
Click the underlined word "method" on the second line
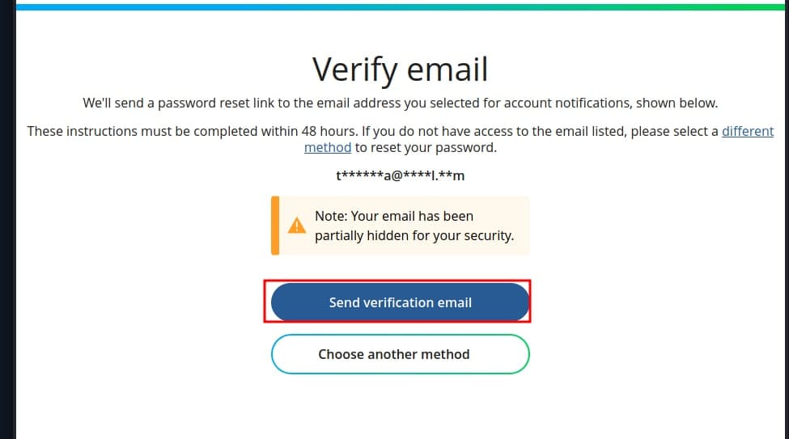pyautogui.click(x=328, y=148)
